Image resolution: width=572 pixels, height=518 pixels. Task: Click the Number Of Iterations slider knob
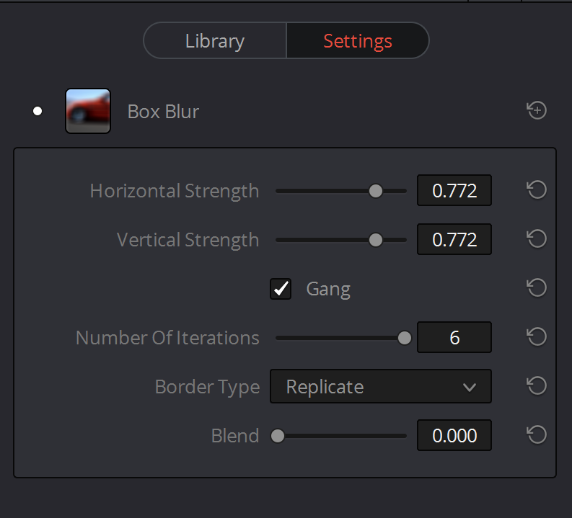[x=404, y=338]
